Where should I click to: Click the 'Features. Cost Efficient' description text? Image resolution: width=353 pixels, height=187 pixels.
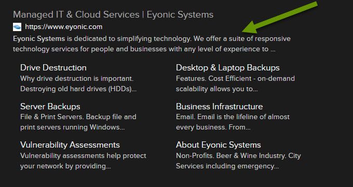click(213, 78)
